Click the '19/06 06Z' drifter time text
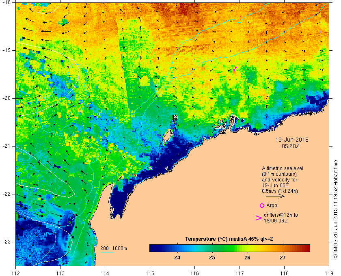341x276 pixels. 276,221
